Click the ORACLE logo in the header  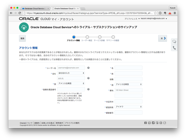(29, 19)
